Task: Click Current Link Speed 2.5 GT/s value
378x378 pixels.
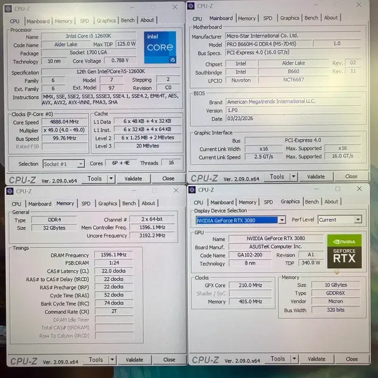Action: (264, 157)
